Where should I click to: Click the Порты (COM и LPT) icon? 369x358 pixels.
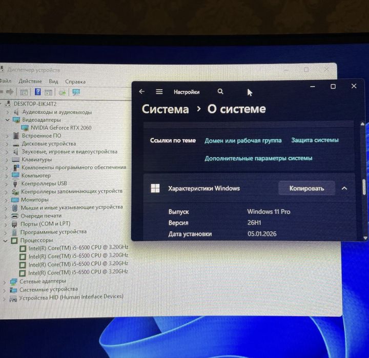14,224
